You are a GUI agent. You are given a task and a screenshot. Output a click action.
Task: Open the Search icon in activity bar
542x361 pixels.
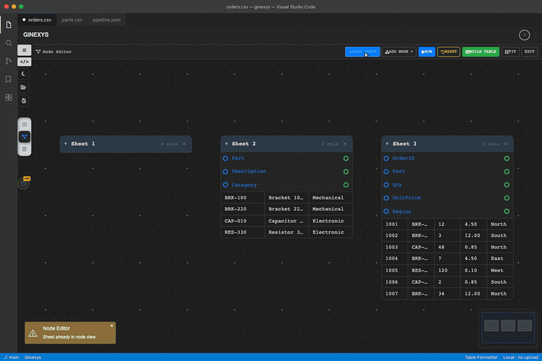coord(9,43)
